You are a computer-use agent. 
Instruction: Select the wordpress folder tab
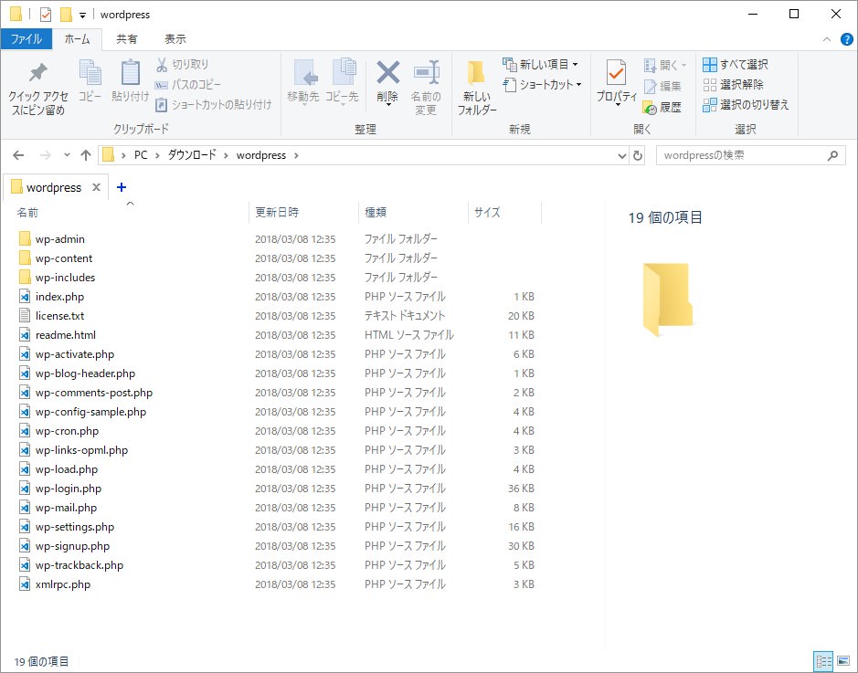(x=54, y=187)
